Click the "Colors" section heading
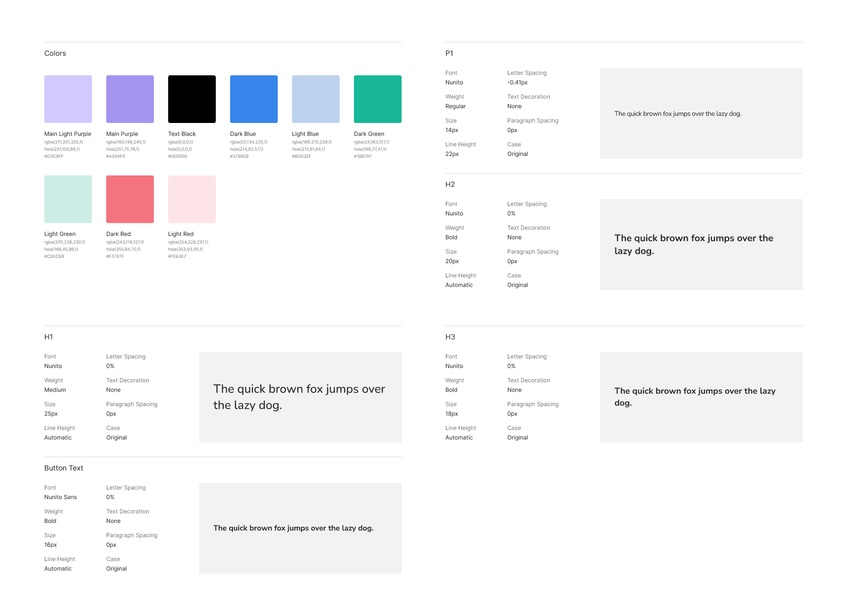The width and height of the screenshot is (847, 613). (x=55, y=53)
